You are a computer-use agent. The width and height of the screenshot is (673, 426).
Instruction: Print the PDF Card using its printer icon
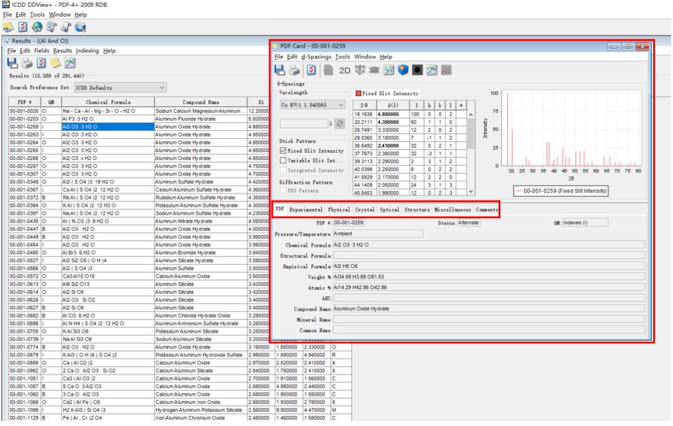tap(294, 70)
